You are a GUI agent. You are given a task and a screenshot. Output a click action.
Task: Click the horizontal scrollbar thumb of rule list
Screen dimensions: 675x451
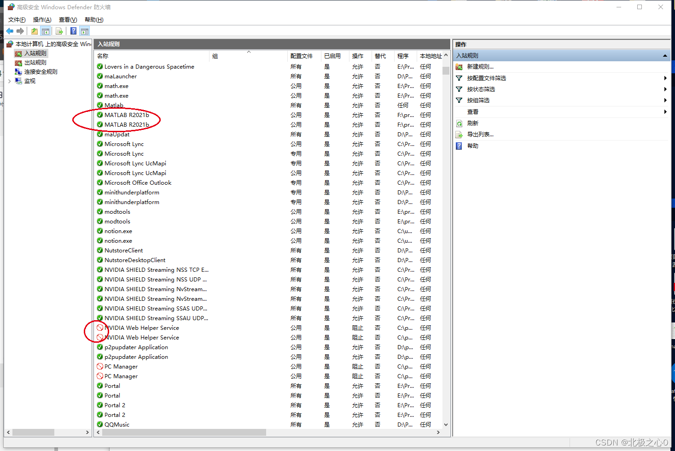tap(184, 433)
